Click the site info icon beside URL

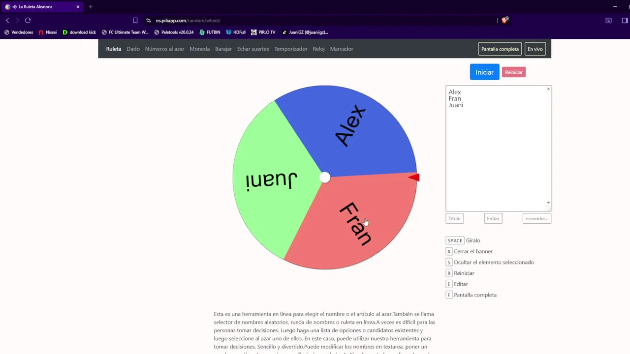click(149, 21)
